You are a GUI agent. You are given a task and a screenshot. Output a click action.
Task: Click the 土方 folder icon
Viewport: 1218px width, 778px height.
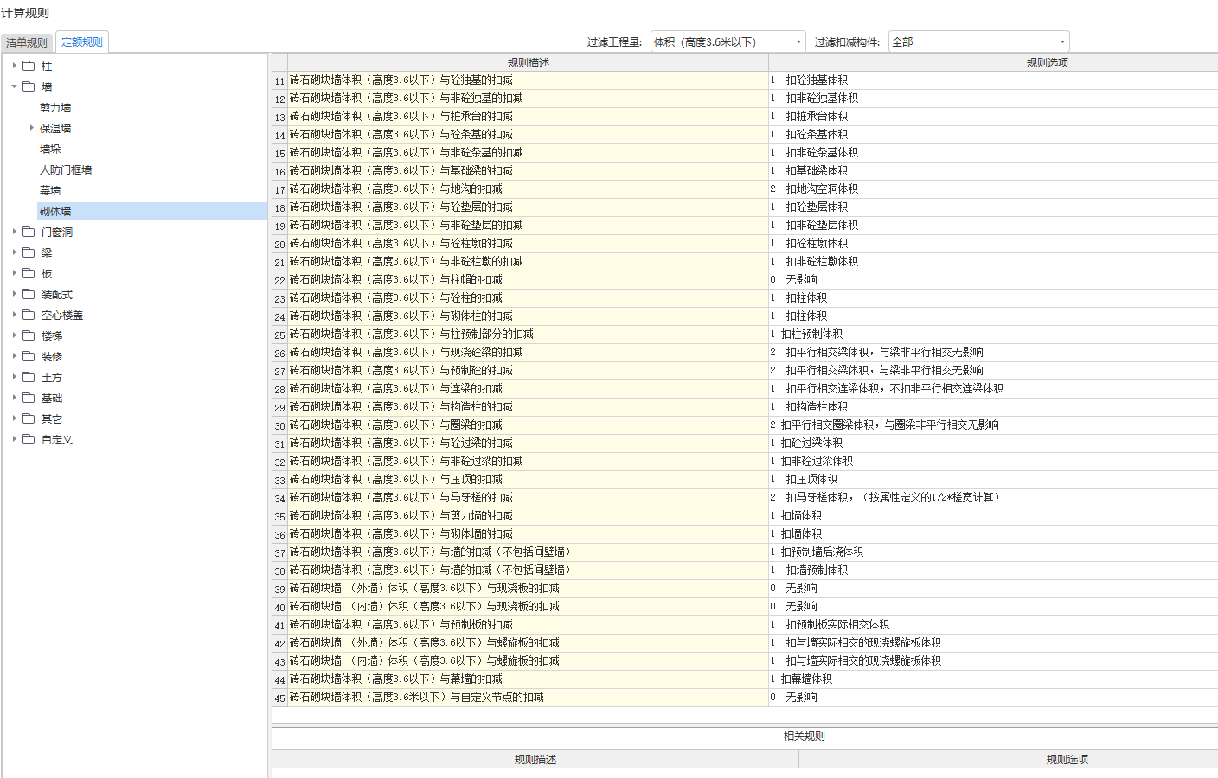pos(29,377)
